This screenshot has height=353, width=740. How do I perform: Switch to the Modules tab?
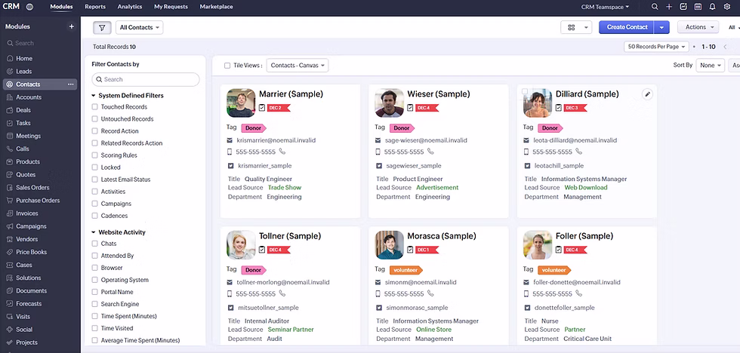pos(61,7)
